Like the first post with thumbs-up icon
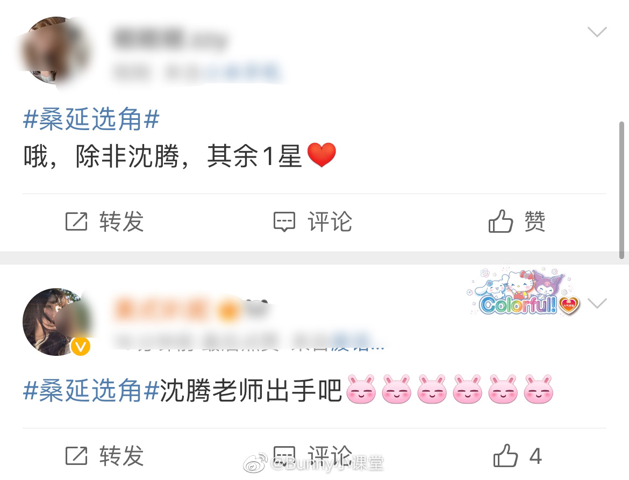 (x=500, y=221)
